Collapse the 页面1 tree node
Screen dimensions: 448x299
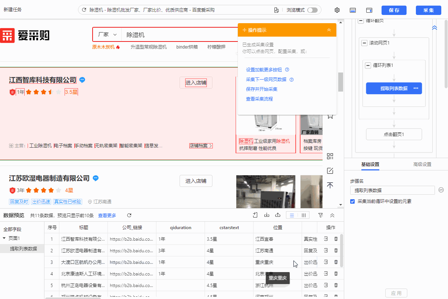pos(4,238)
